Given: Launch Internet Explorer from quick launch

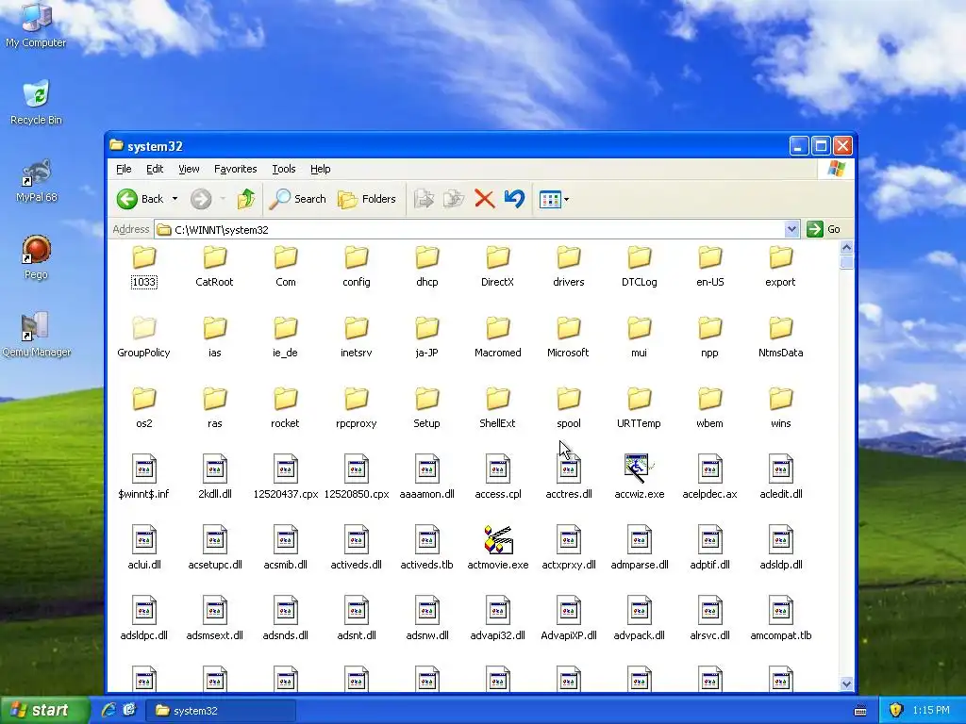Looking at the screenshot, I should coord(109,710).
